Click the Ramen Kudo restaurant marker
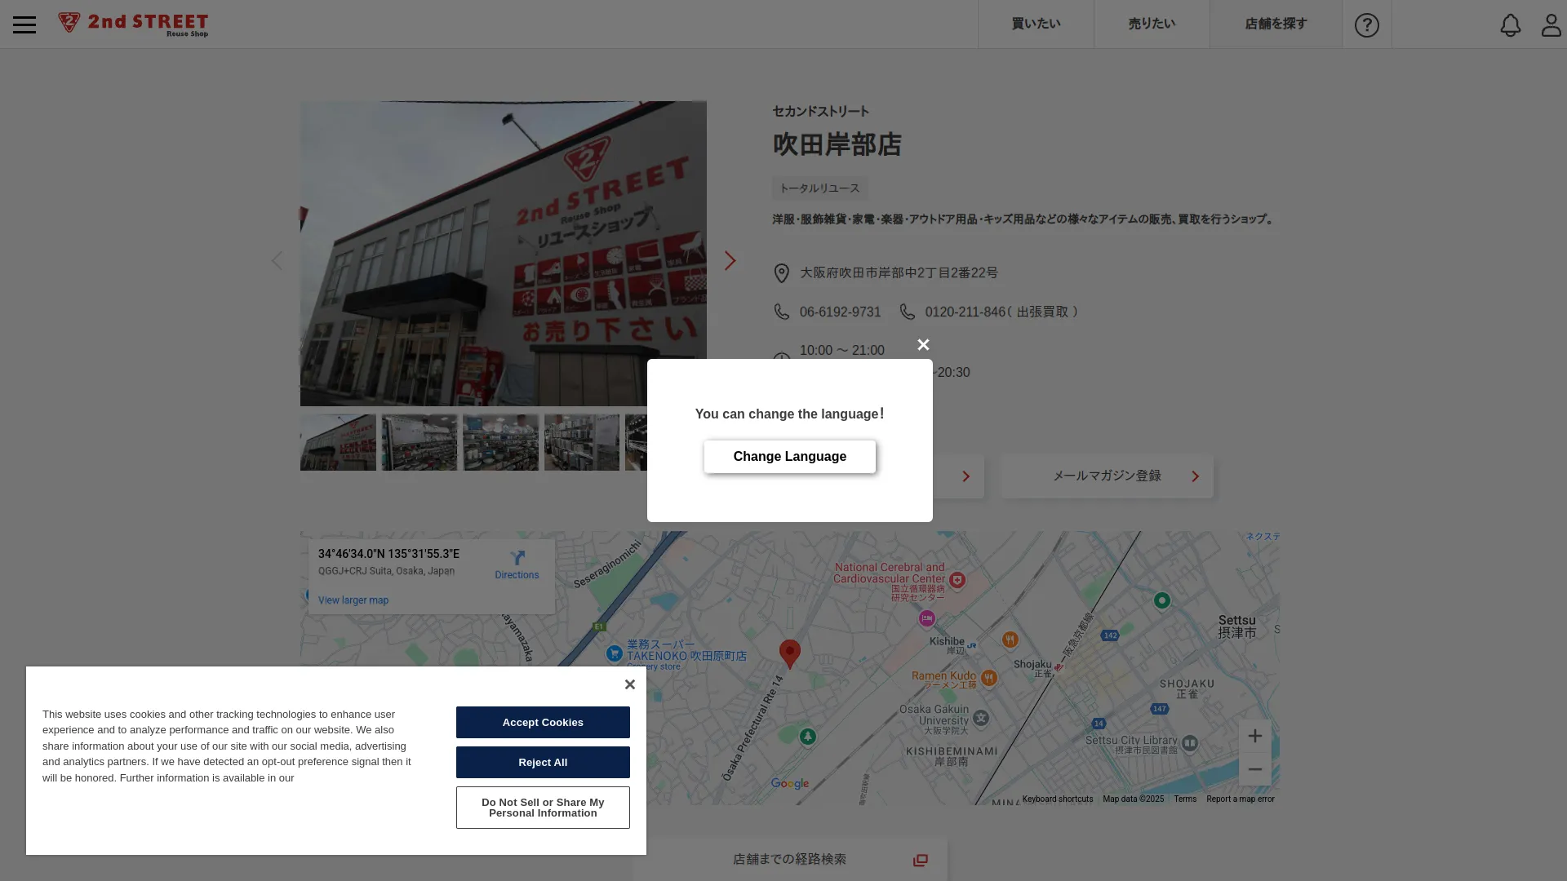 (988, 677)
